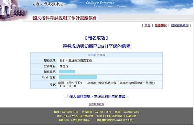This screenshot has height=125, width=194.
Task: Click the College Entrance Examination Center banner text
Action: (x=107, y=4)
